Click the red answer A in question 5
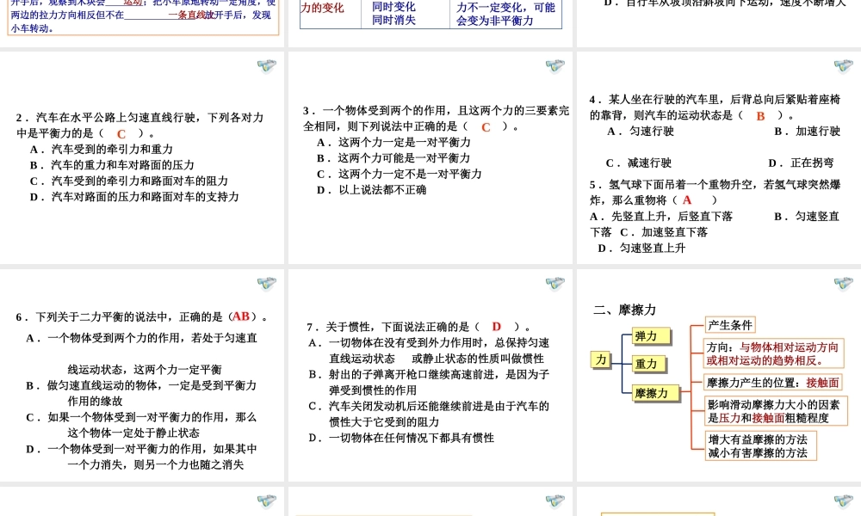Image resolution: width=861 pixels, height=516 pixels. [x=687, y=200]
